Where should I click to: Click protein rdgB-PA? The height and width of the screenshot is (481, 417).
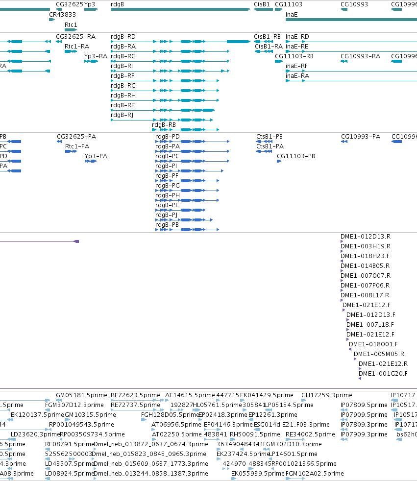pos(193,151)
